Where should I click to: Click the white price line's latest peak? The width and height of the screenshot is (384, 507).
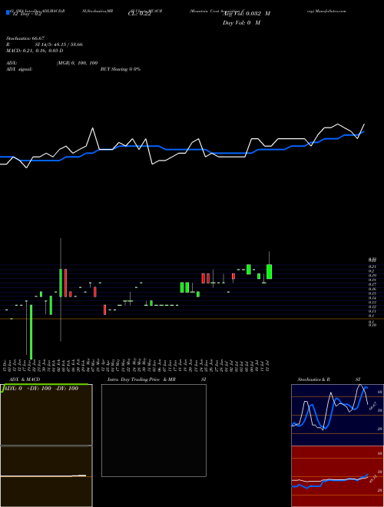364,124
